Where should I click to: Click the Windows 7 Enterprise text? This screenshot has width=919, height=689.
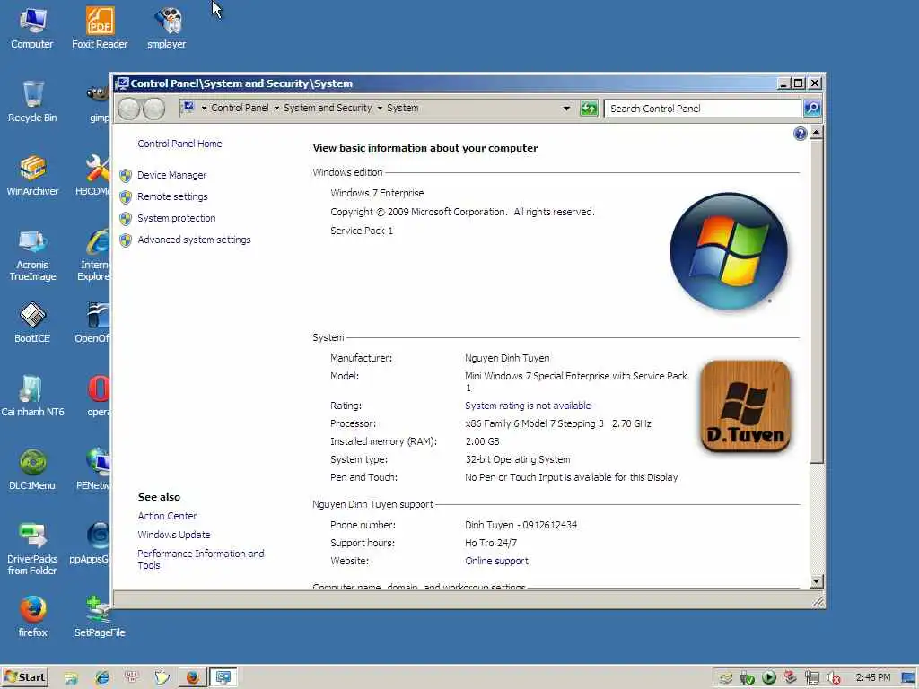[377, 193]
